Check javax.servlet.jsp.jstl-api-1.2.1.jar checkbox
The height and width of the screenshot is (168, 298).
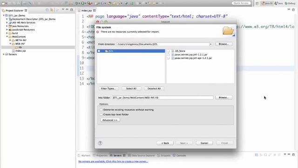coord(168,58)
